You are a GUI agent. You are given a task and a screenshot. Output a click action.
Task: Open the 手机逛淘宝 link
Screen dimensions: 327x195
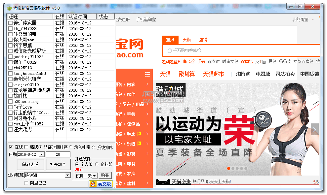[146, 20]
